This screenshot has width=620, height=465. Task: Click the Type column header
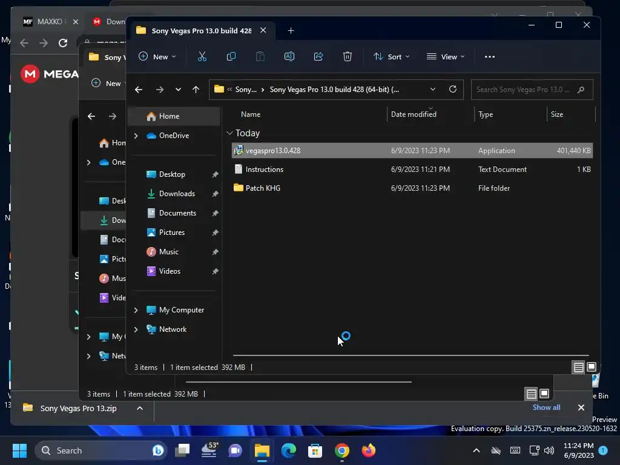tap(486, 114)
